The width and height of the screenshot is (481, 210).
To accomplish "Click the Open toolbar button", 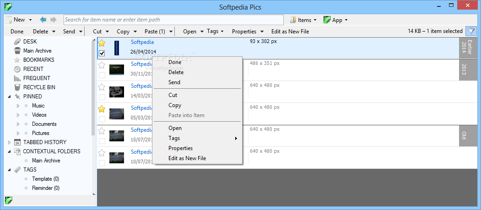I will 189,31.
